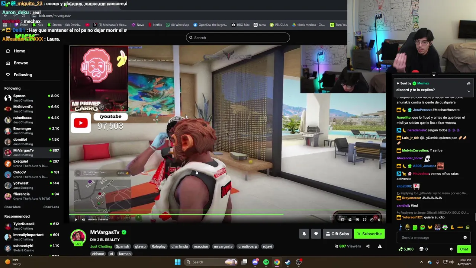
Task: Click the gtavrp tag
Action: click(140, 246)
